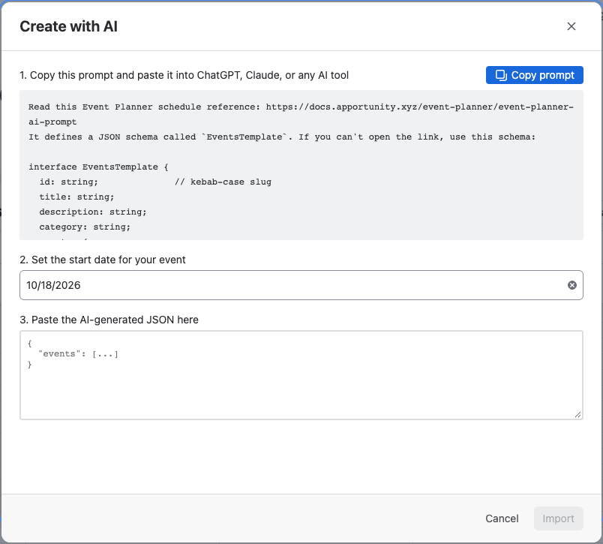Click the docs.apportunity.xyz URL in the prompt
Image resolution: width=603 pixels, height=544 pixels.
(x=301, y=114)
